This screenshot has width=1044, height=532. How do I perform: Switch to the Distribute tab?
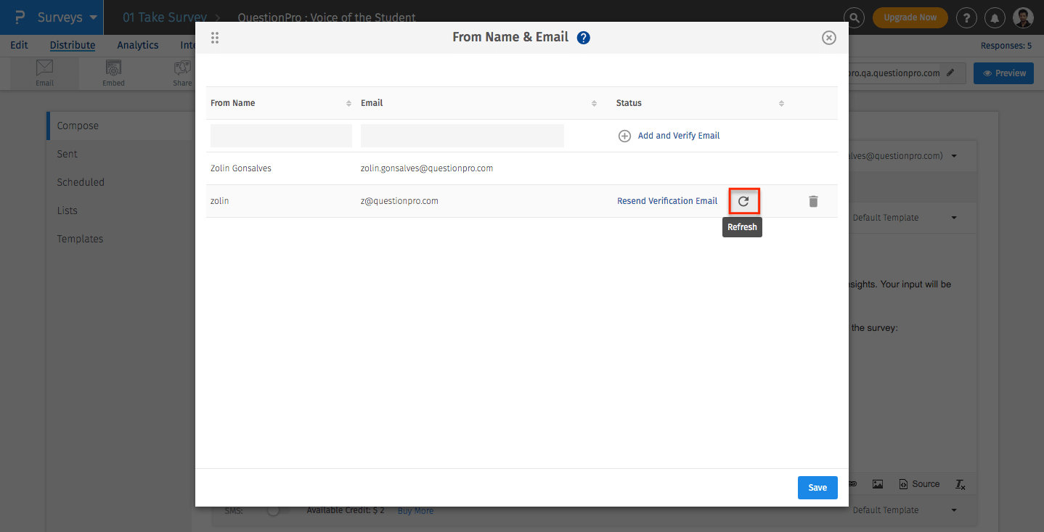tap(73, 45)
